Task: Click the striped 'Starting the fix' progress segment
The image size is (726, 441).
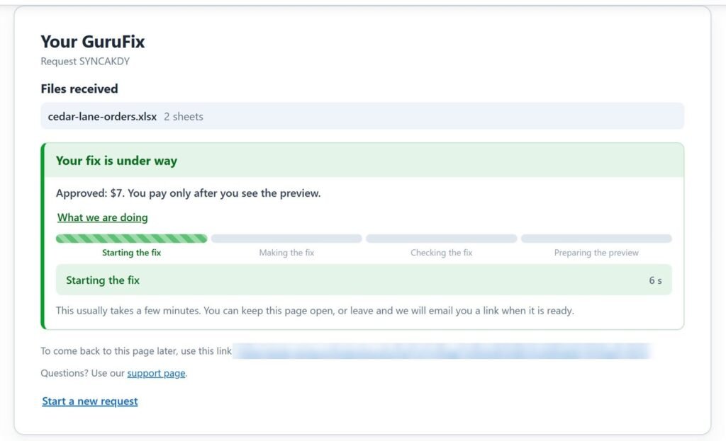Action: (131, 239)
